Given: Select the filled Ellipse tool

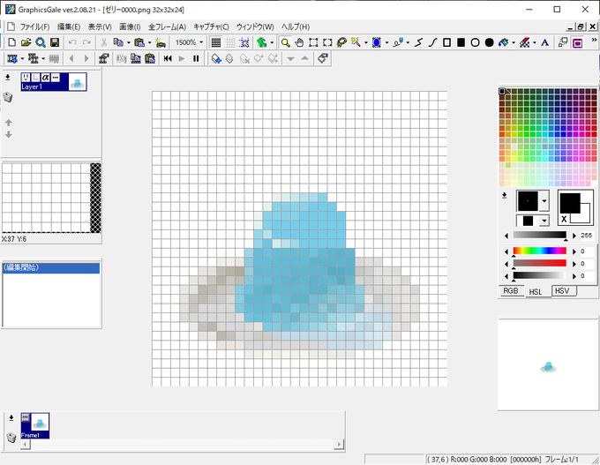Looking at the screenshot, I should point(489,42).
